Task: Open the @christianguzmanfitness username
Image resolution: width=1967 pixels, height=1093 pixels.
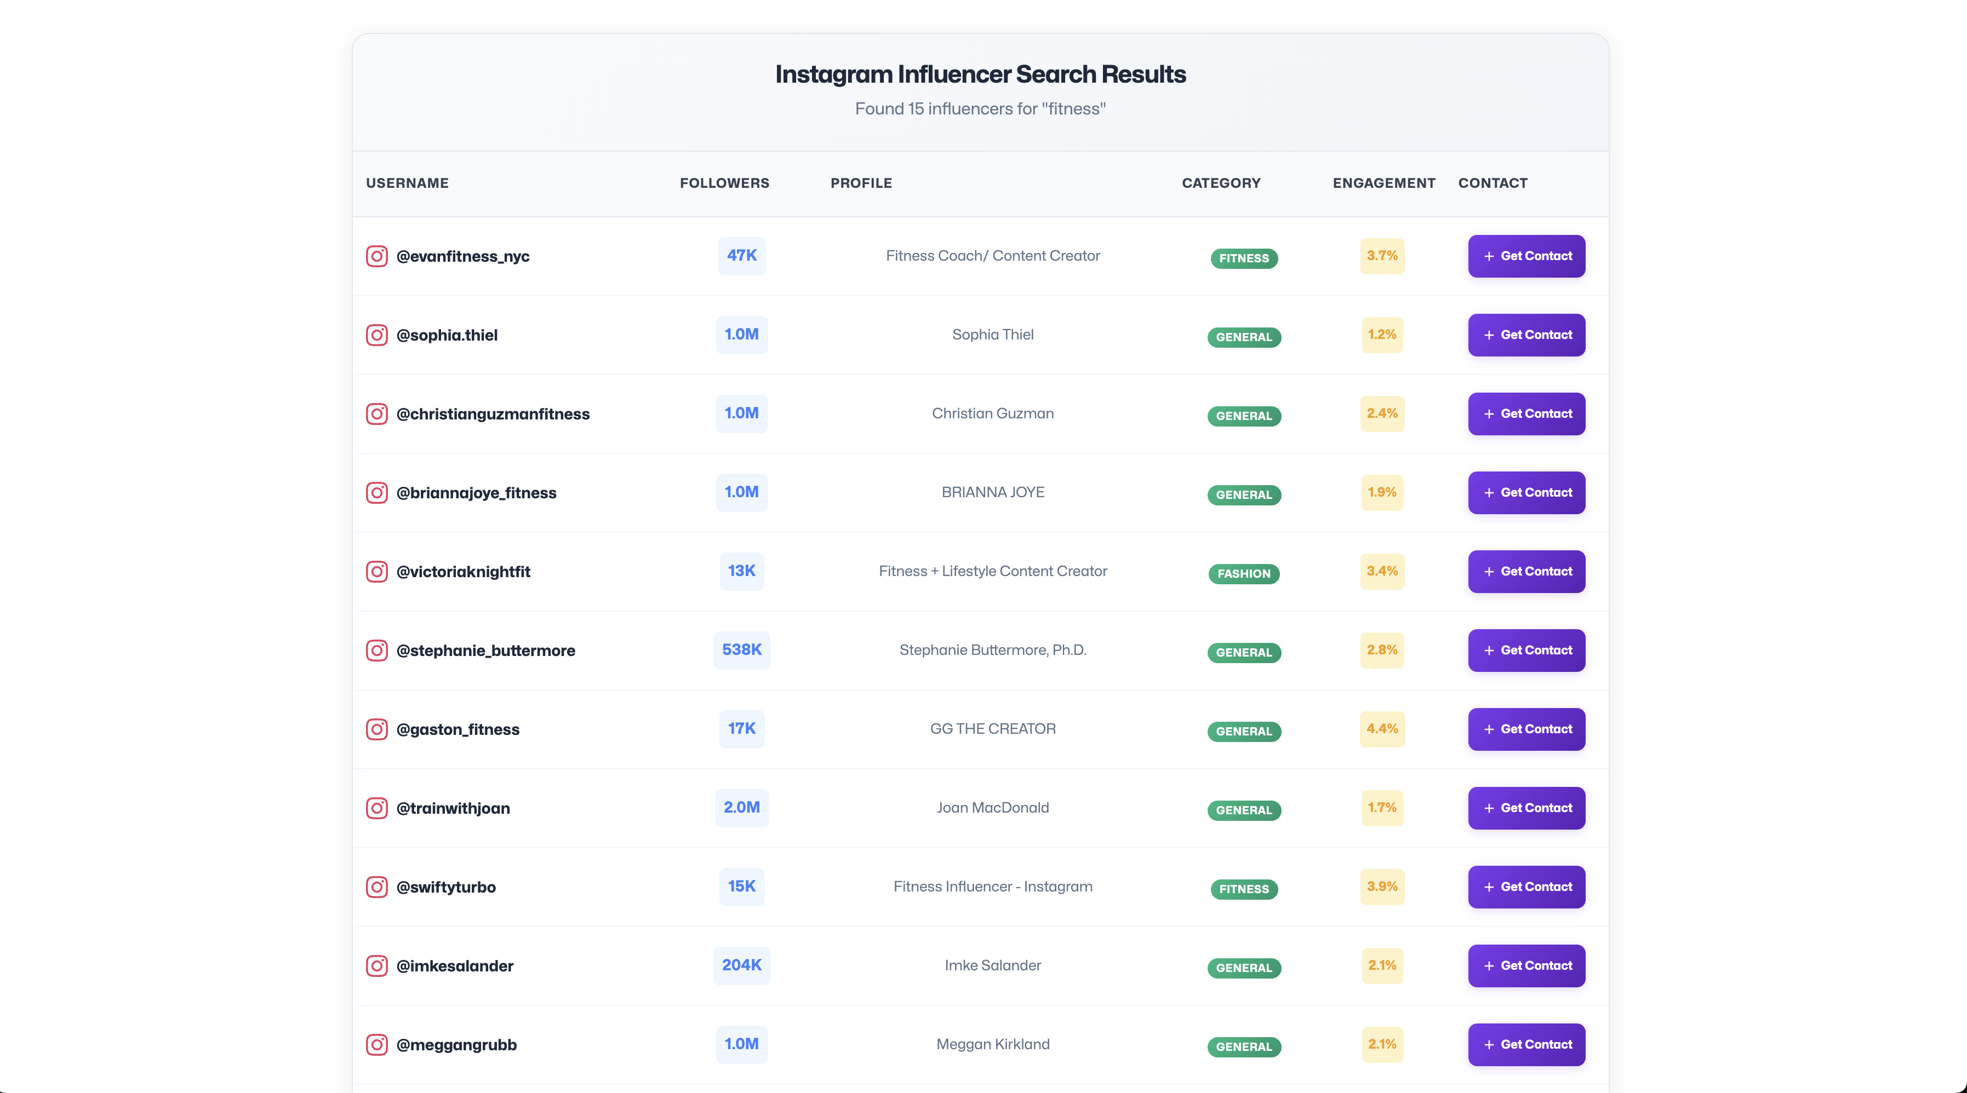Action: (493, 413)
